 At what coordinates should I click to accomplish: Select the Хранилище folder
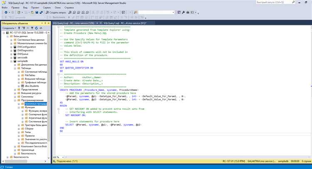coord(27,150)
